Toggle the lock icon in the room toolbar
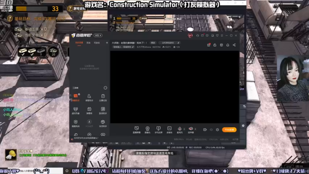The image size is (309, 174). (x=215, y=45)
